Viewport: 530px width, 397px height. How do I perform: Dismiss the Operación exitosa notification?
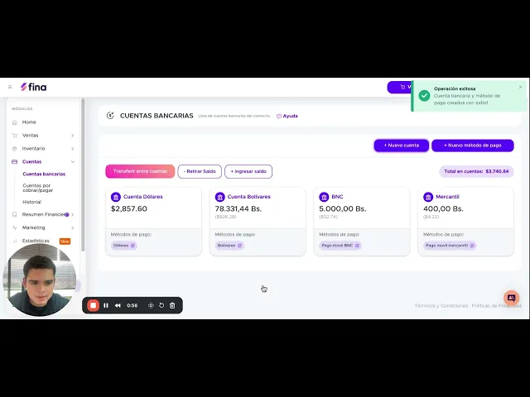click(x=520, y=87)
